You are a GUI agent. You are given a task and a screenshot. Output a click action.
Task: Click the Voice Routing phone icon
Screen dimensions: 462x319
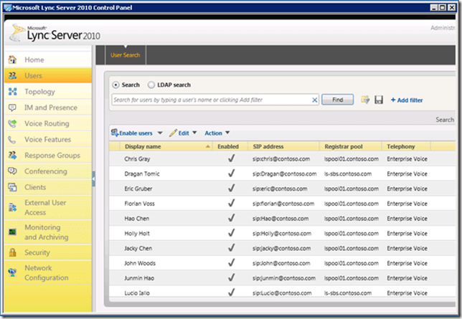click(12, 123)
